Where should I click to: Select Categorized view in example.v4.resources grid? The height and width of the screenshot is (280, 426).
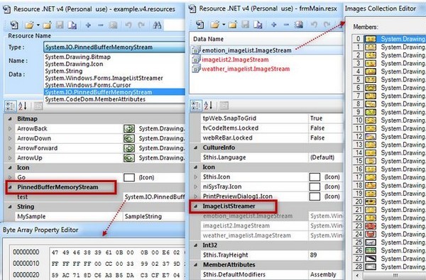(11, 106)
